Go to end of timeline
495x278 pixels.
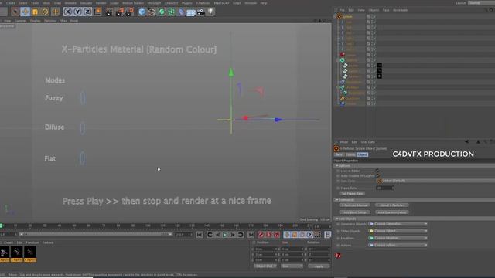coord(251,235)
